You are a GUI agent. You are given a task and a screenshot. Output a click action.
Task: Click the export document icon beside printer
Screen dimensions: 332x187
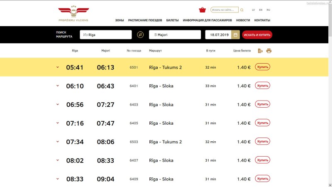(x=260, y=51)
